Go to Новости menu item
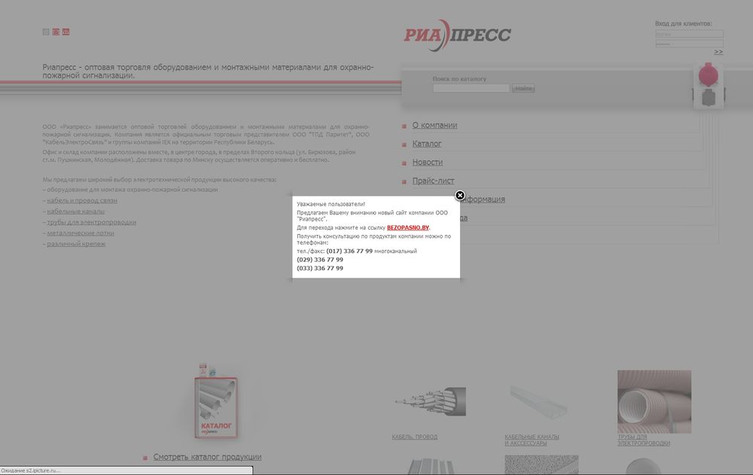 click(x=427, y=163)
